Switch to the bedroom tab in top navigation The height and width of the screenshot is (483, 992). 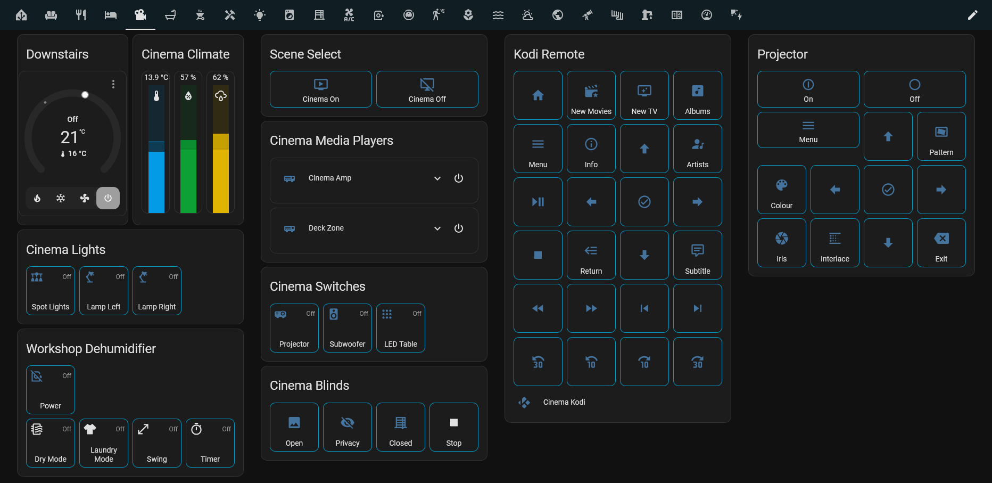coord(111,15)
